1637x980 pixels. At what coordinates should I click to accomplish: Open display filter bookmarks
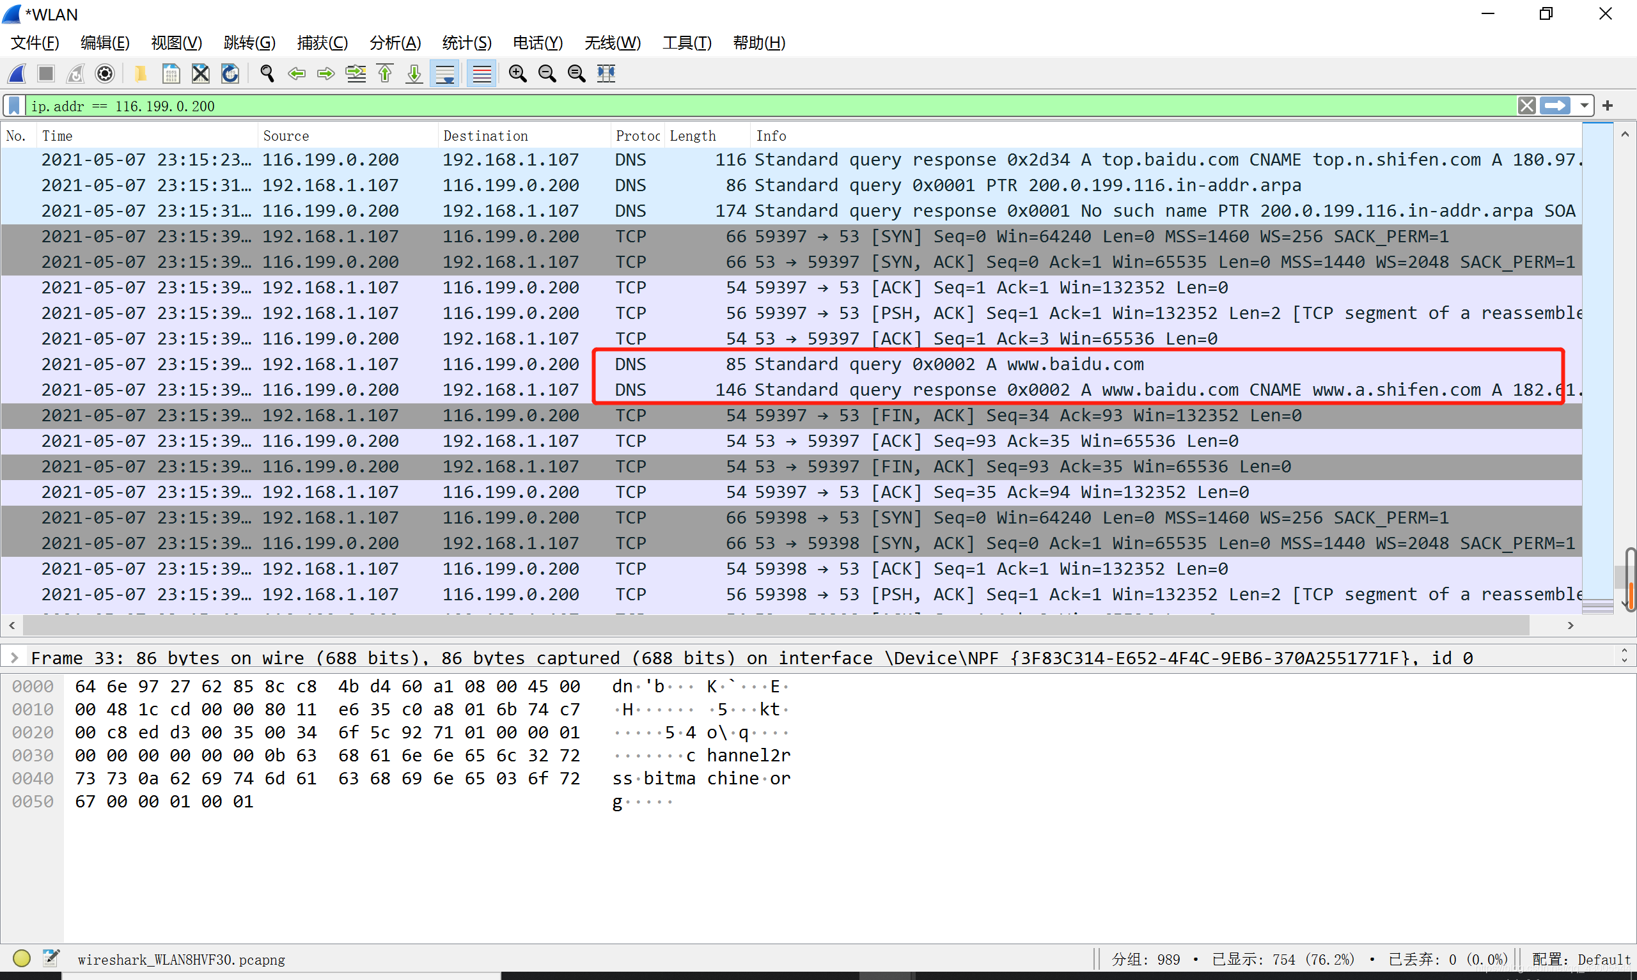(x=14, y=105)
